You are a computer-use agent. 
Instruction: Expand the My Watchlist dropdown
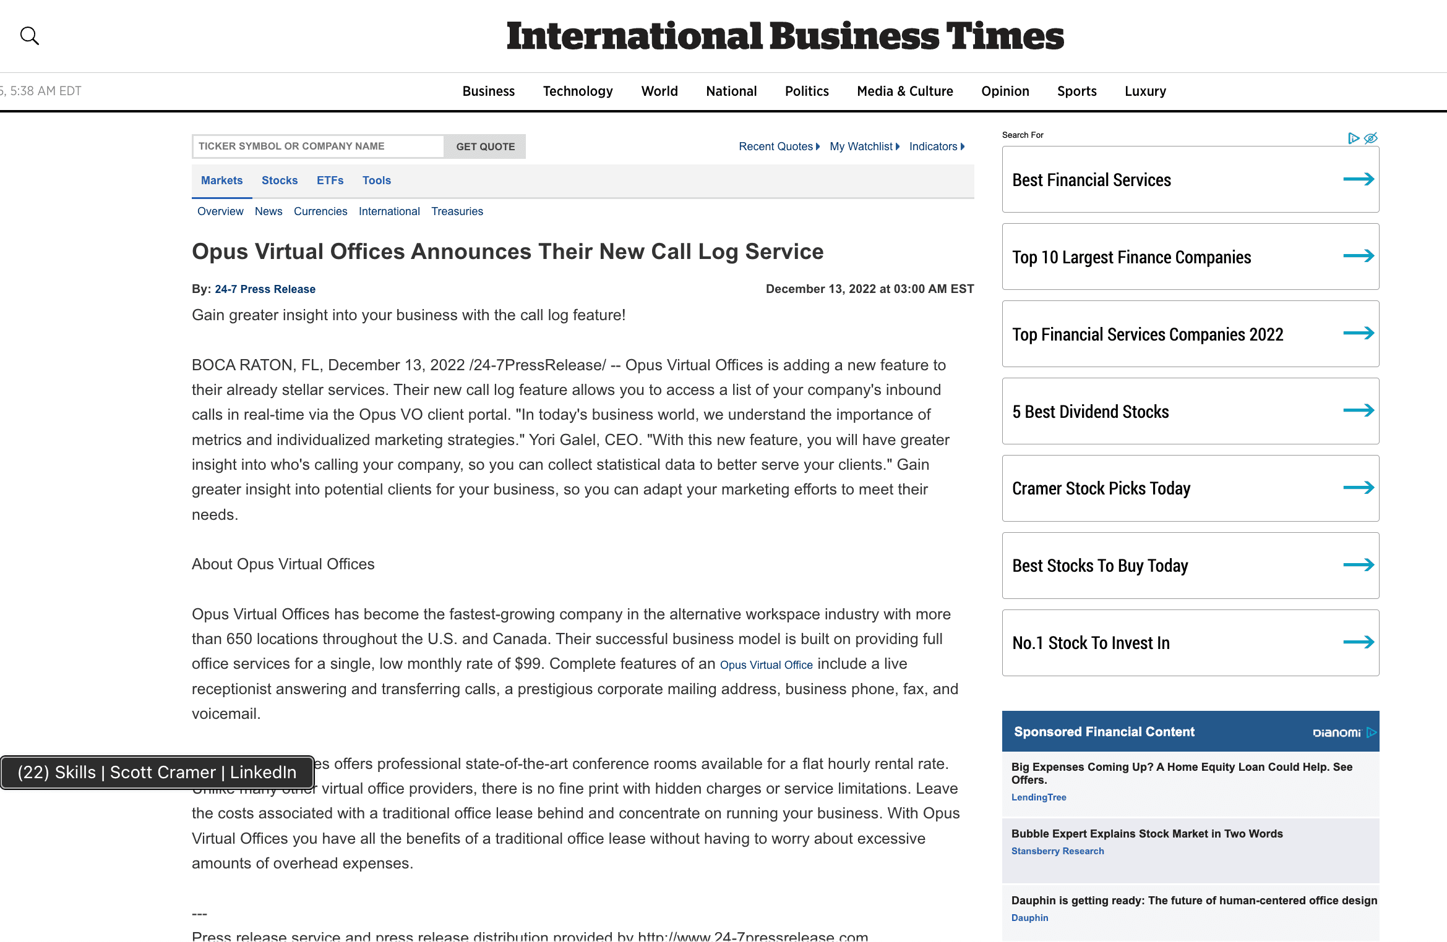pyautogui.click(x=864, y=146)
